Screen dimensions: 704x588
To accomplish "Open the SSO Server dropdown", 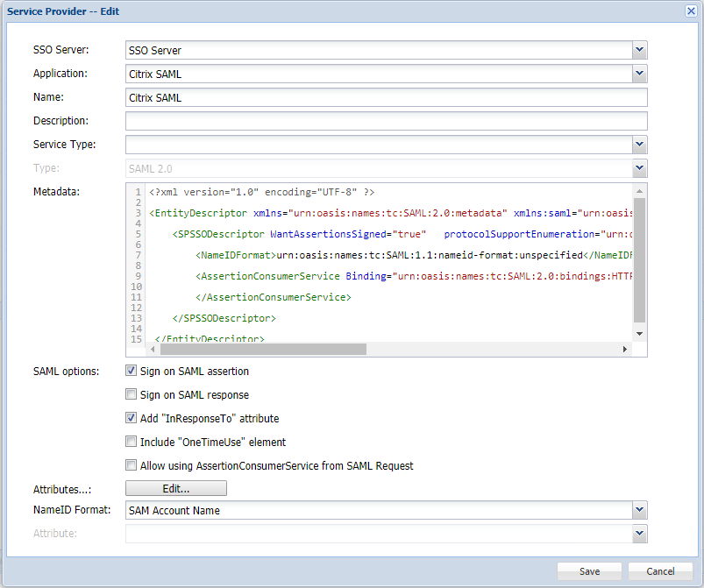I will click(639, 50).
